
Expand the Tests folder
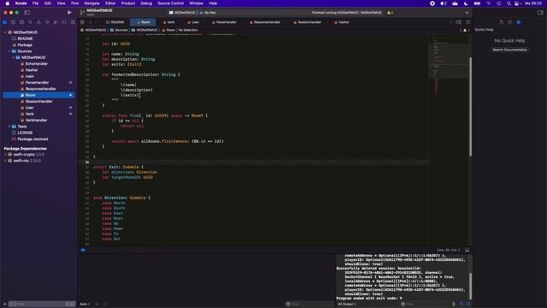click(9, 127)
